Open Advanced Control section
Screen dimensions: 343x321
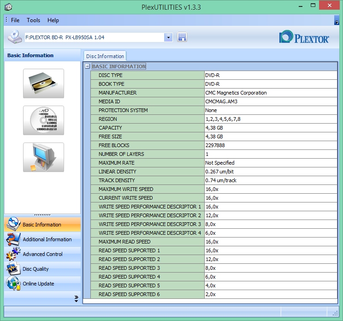point(43,254)
